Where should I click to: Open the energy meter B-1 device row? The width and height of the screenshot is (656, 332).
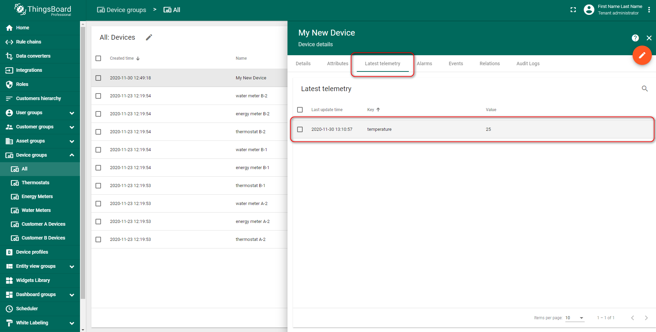point(189,168)
